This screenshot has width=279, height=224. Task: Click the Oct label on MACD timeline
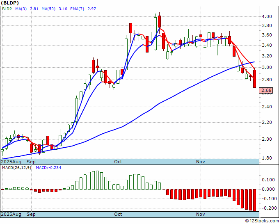(118, 214)
